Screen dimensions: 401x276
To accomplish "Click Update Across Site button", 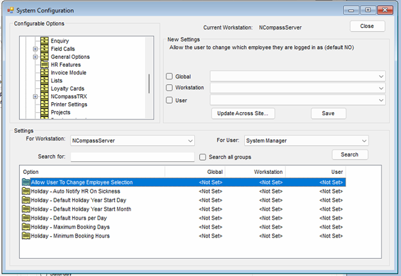I will click(243, 113).
